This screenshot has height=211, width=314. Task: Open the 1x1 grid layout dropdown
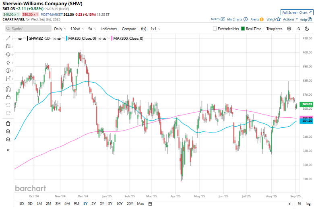point(155,29)
